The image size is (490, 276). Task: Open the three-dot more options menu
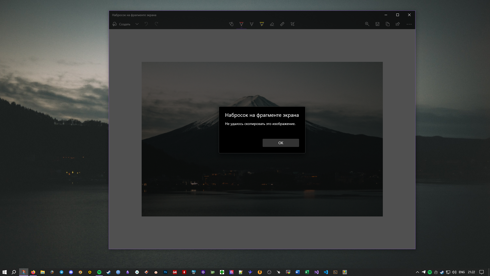pos(409,24)
